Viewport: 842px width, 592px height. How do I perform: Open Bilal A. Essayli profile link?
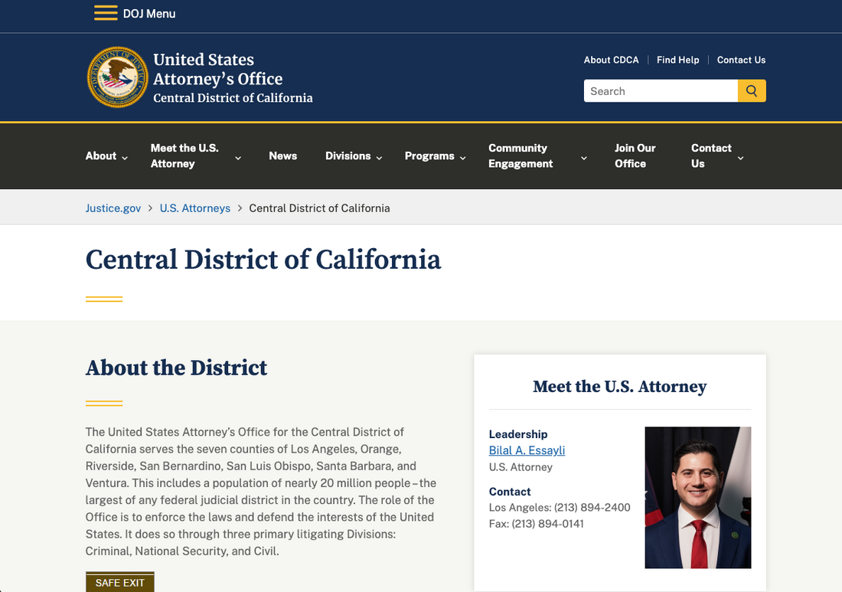527,450
